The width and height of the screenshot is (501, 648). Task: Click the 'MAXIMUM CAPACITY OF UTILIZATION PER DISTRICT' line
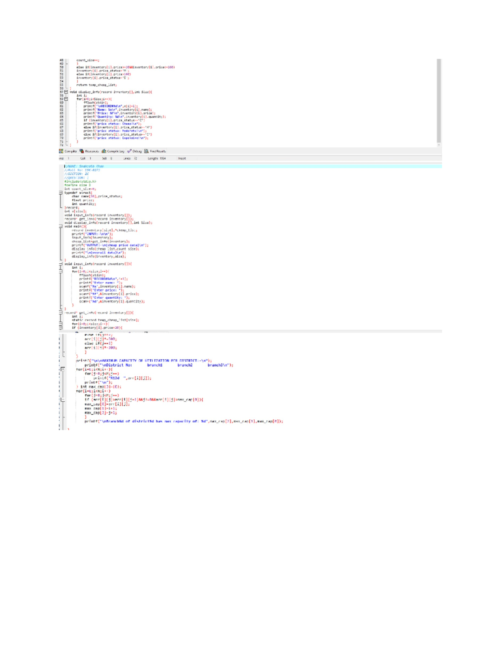[x=144, y=361]
